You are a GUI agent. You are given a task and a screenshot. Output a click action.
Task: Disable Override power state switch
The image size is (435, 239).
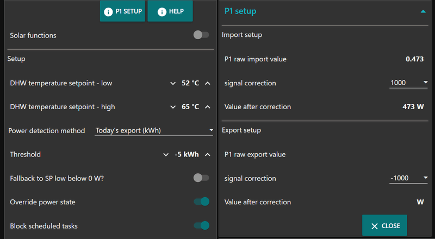point(201,202)
